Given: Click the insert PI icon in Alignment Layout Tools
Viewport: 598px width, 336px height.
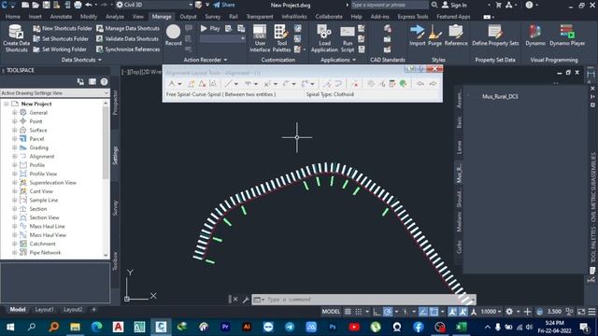Looking at the screenshot, I should point(192,84).
